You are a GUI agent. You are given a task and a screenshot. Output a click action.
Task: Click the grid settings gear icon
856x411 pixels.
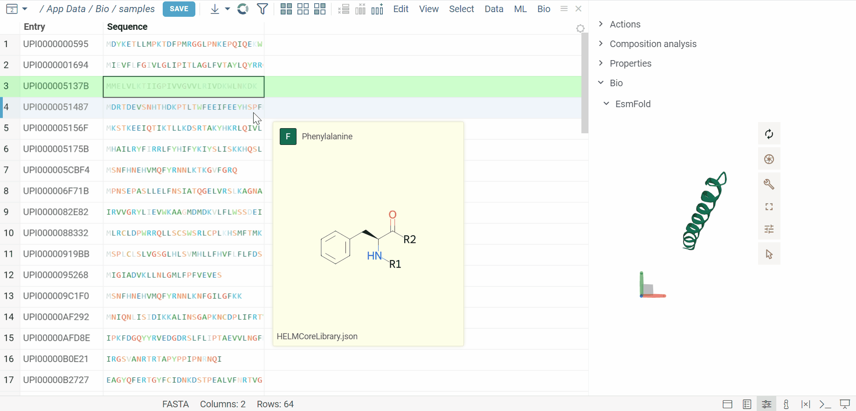(580, 28)
